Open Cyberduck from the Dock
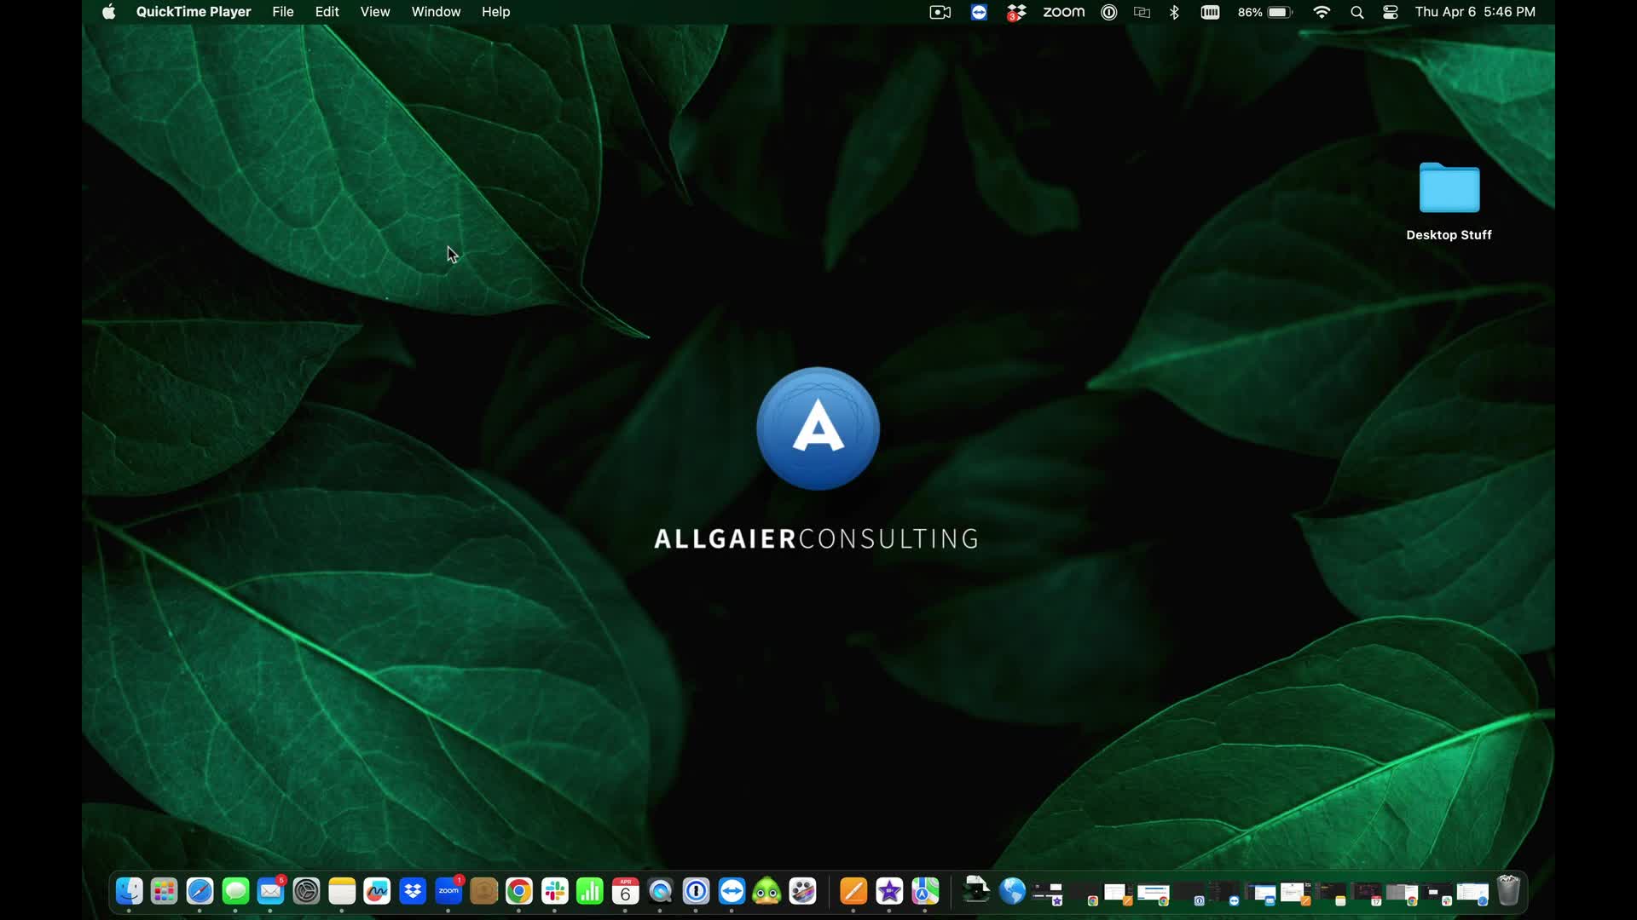The height and width of the screenshot is (920, 1637). coord(766,891)
